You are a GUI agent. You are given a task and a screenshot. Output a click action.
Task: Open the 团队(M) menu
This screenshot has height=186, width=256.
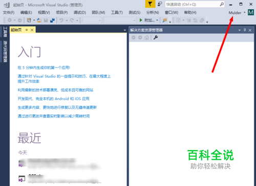[x=98, y=12]
